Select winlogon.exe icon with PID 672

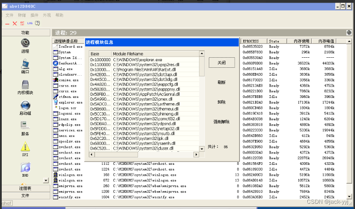point(56,180)
